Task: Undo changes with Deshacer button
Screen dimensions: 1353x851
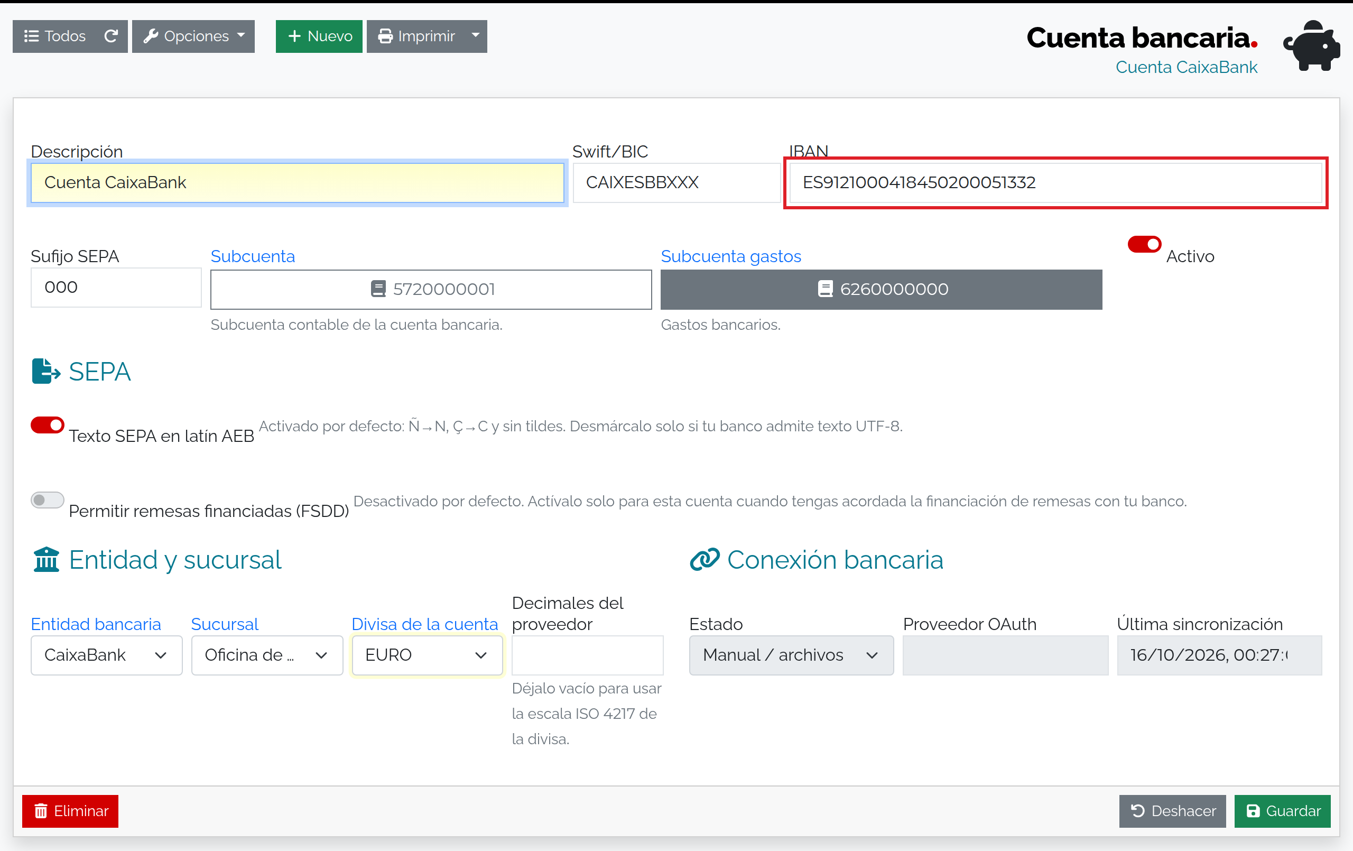Action: click(1173, 811)
